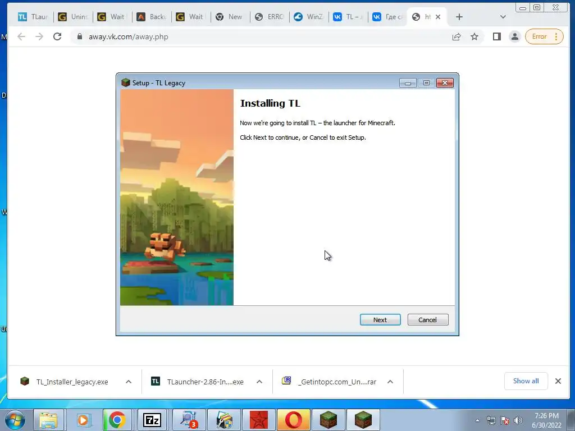Image resolution: width=575 pixels, height=431 pixels.
Task: Switch to the ERROR tab
Action: (x=270, y=17)
